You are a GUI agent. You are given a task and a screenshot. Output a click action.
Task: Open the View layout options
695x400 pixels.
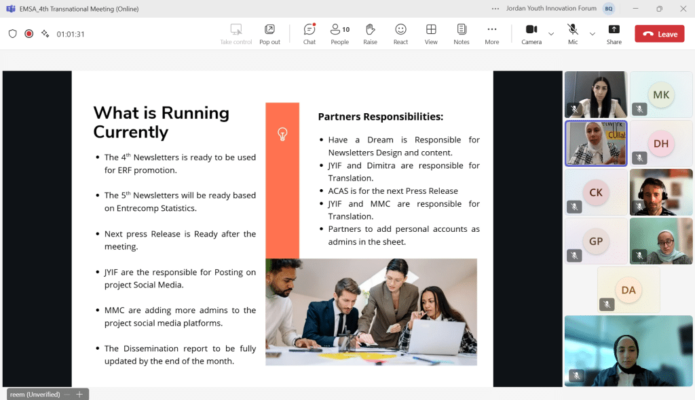431,34
